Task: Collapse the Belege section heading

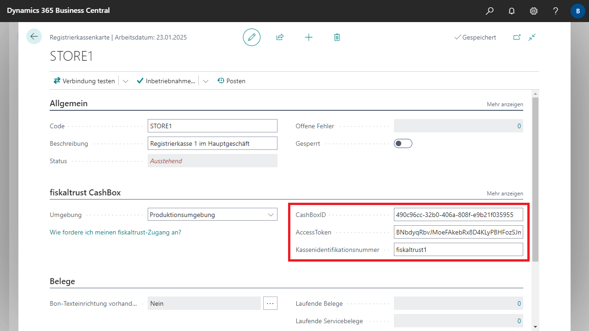Action: click(x=62, y=281)
